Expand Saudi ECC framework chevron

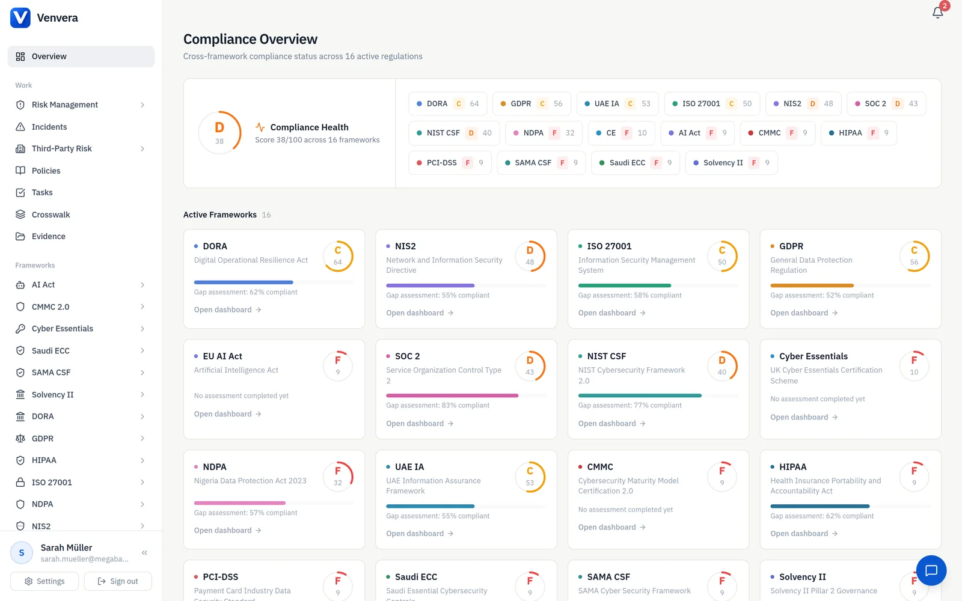point(142,350)
